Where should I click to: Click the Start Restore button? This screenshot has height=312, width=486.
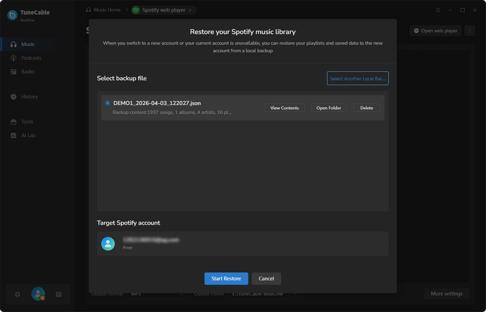coord(226,279)
